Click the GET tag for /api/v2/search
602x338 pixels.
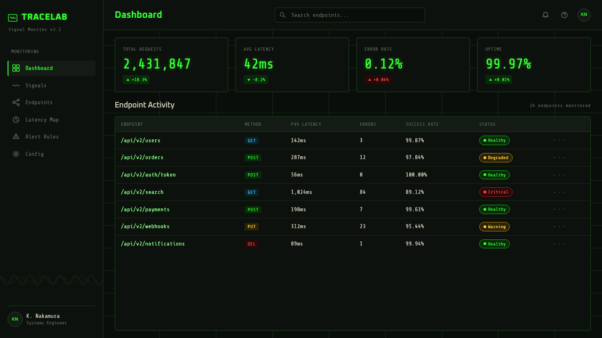pos(252,192)
